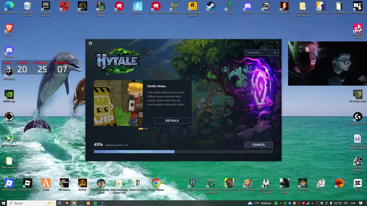367x206 pixels.
Task: Click the 45% progress percentage text
Action: 98,145
